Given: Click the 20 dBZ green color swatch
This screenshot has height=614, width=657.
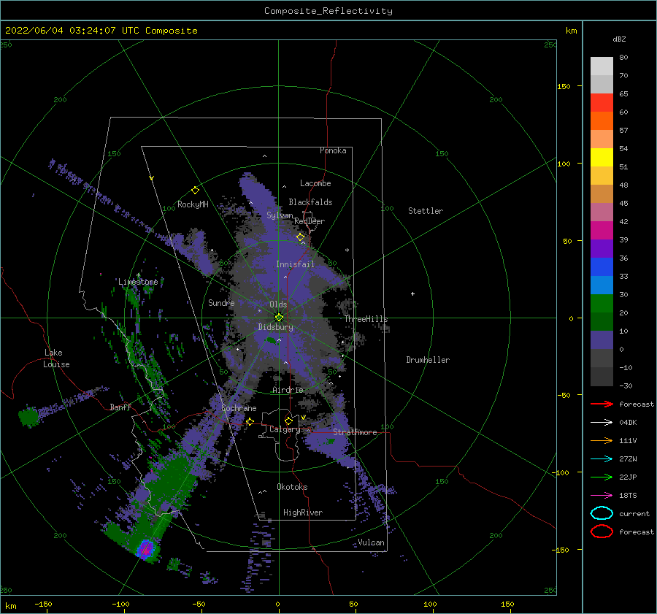Looking at the screenshot, I should (x=602, y=304).
